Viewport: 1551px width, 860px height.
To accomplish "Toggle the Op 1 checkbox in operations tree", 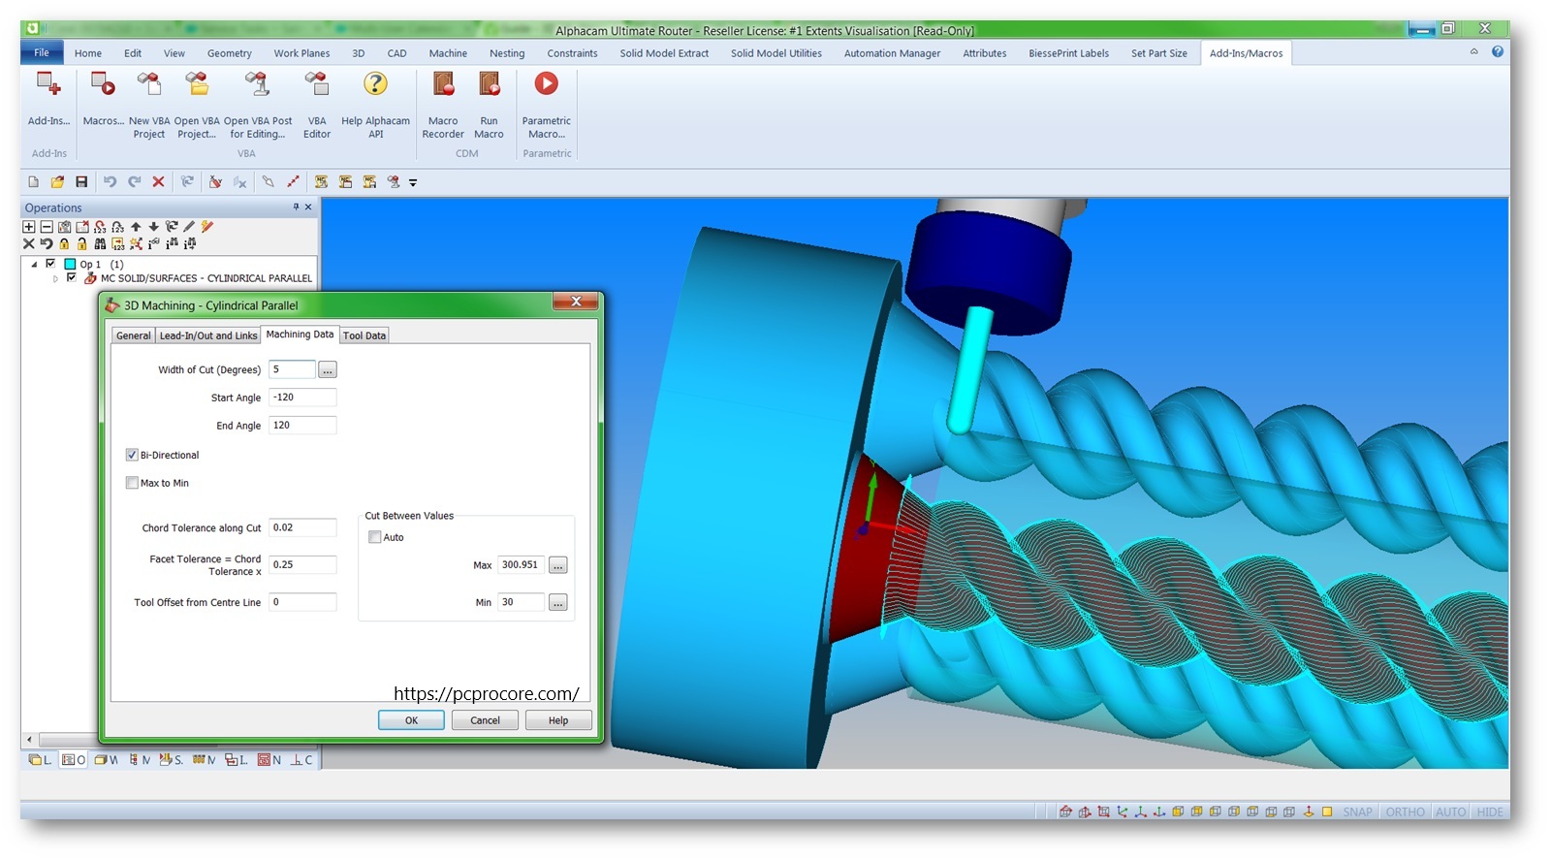I will 50,263.
